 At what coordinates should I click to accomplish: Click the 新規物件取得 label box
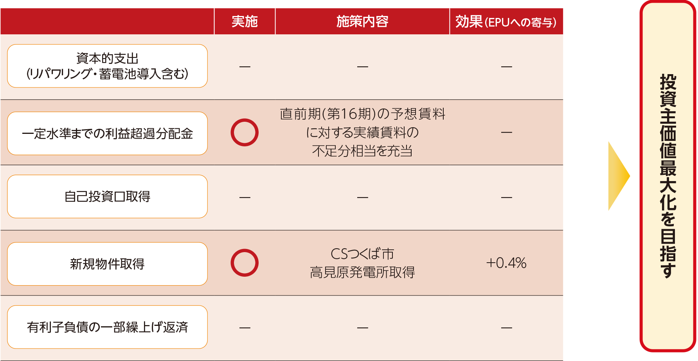click(107, 264)
